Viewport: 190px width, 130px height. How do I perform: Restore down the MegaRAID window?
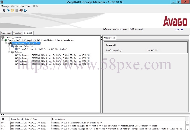(179, 2)
